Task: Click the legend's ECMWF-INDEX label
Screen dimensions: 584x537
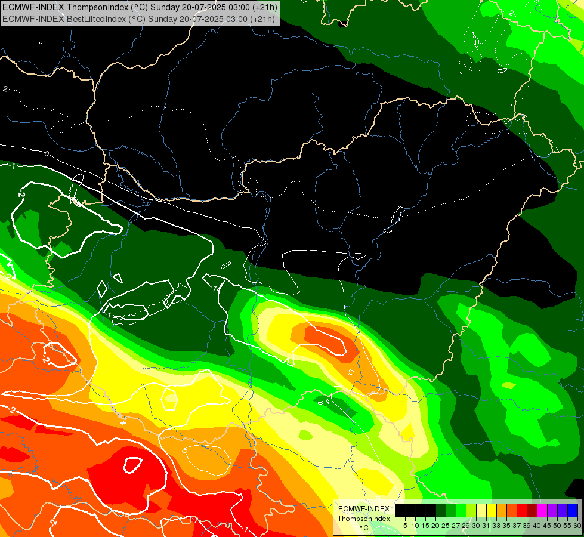Action: (x=364, y=509)
